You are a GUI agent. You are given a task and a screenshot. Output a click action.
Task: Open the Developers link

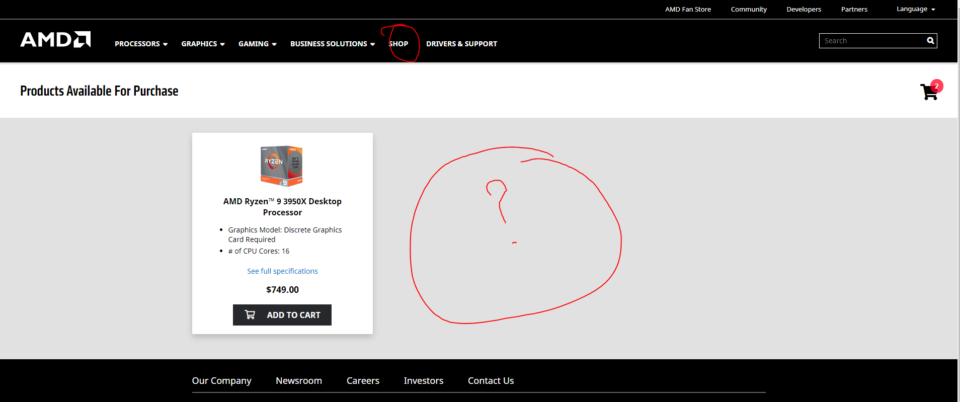804,9
